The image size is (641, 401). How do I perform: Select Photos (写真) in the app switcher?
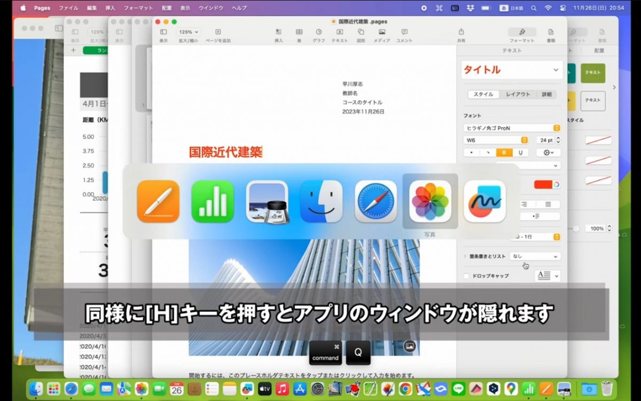point(430,201)
